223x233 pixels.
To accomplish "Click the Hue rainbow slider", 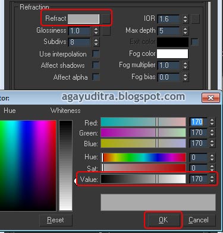I will point(143,158).
